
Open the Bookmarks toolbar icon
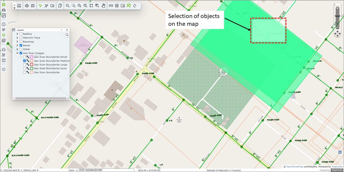(x=60, y=6)
